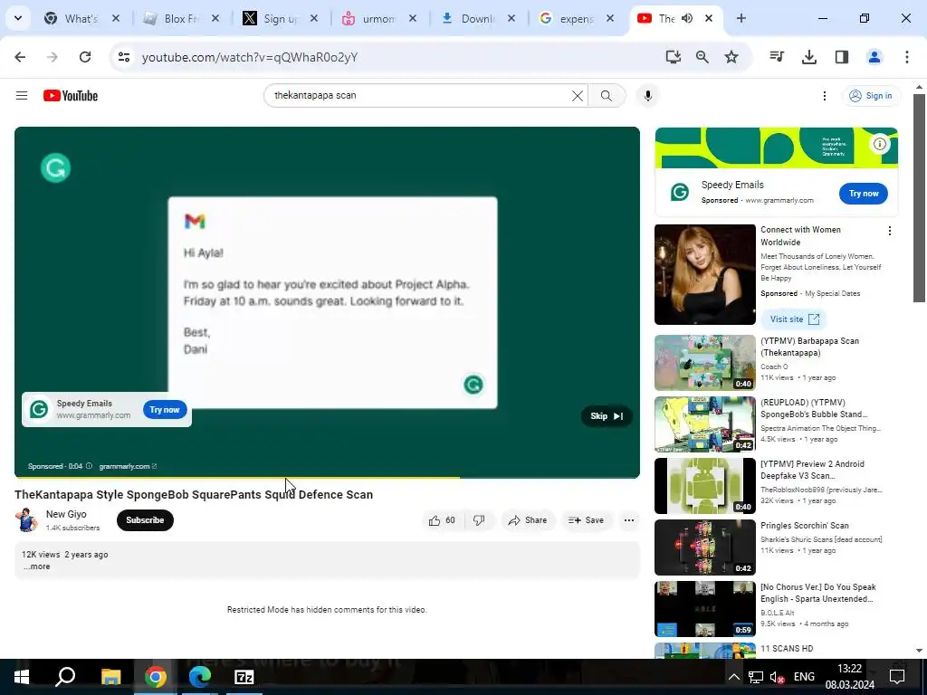Open the zoom magnifier in address bar
Image resolution: width=927 pixels, height=695 pixels.
pyautogui.click(x=702, y=57)
